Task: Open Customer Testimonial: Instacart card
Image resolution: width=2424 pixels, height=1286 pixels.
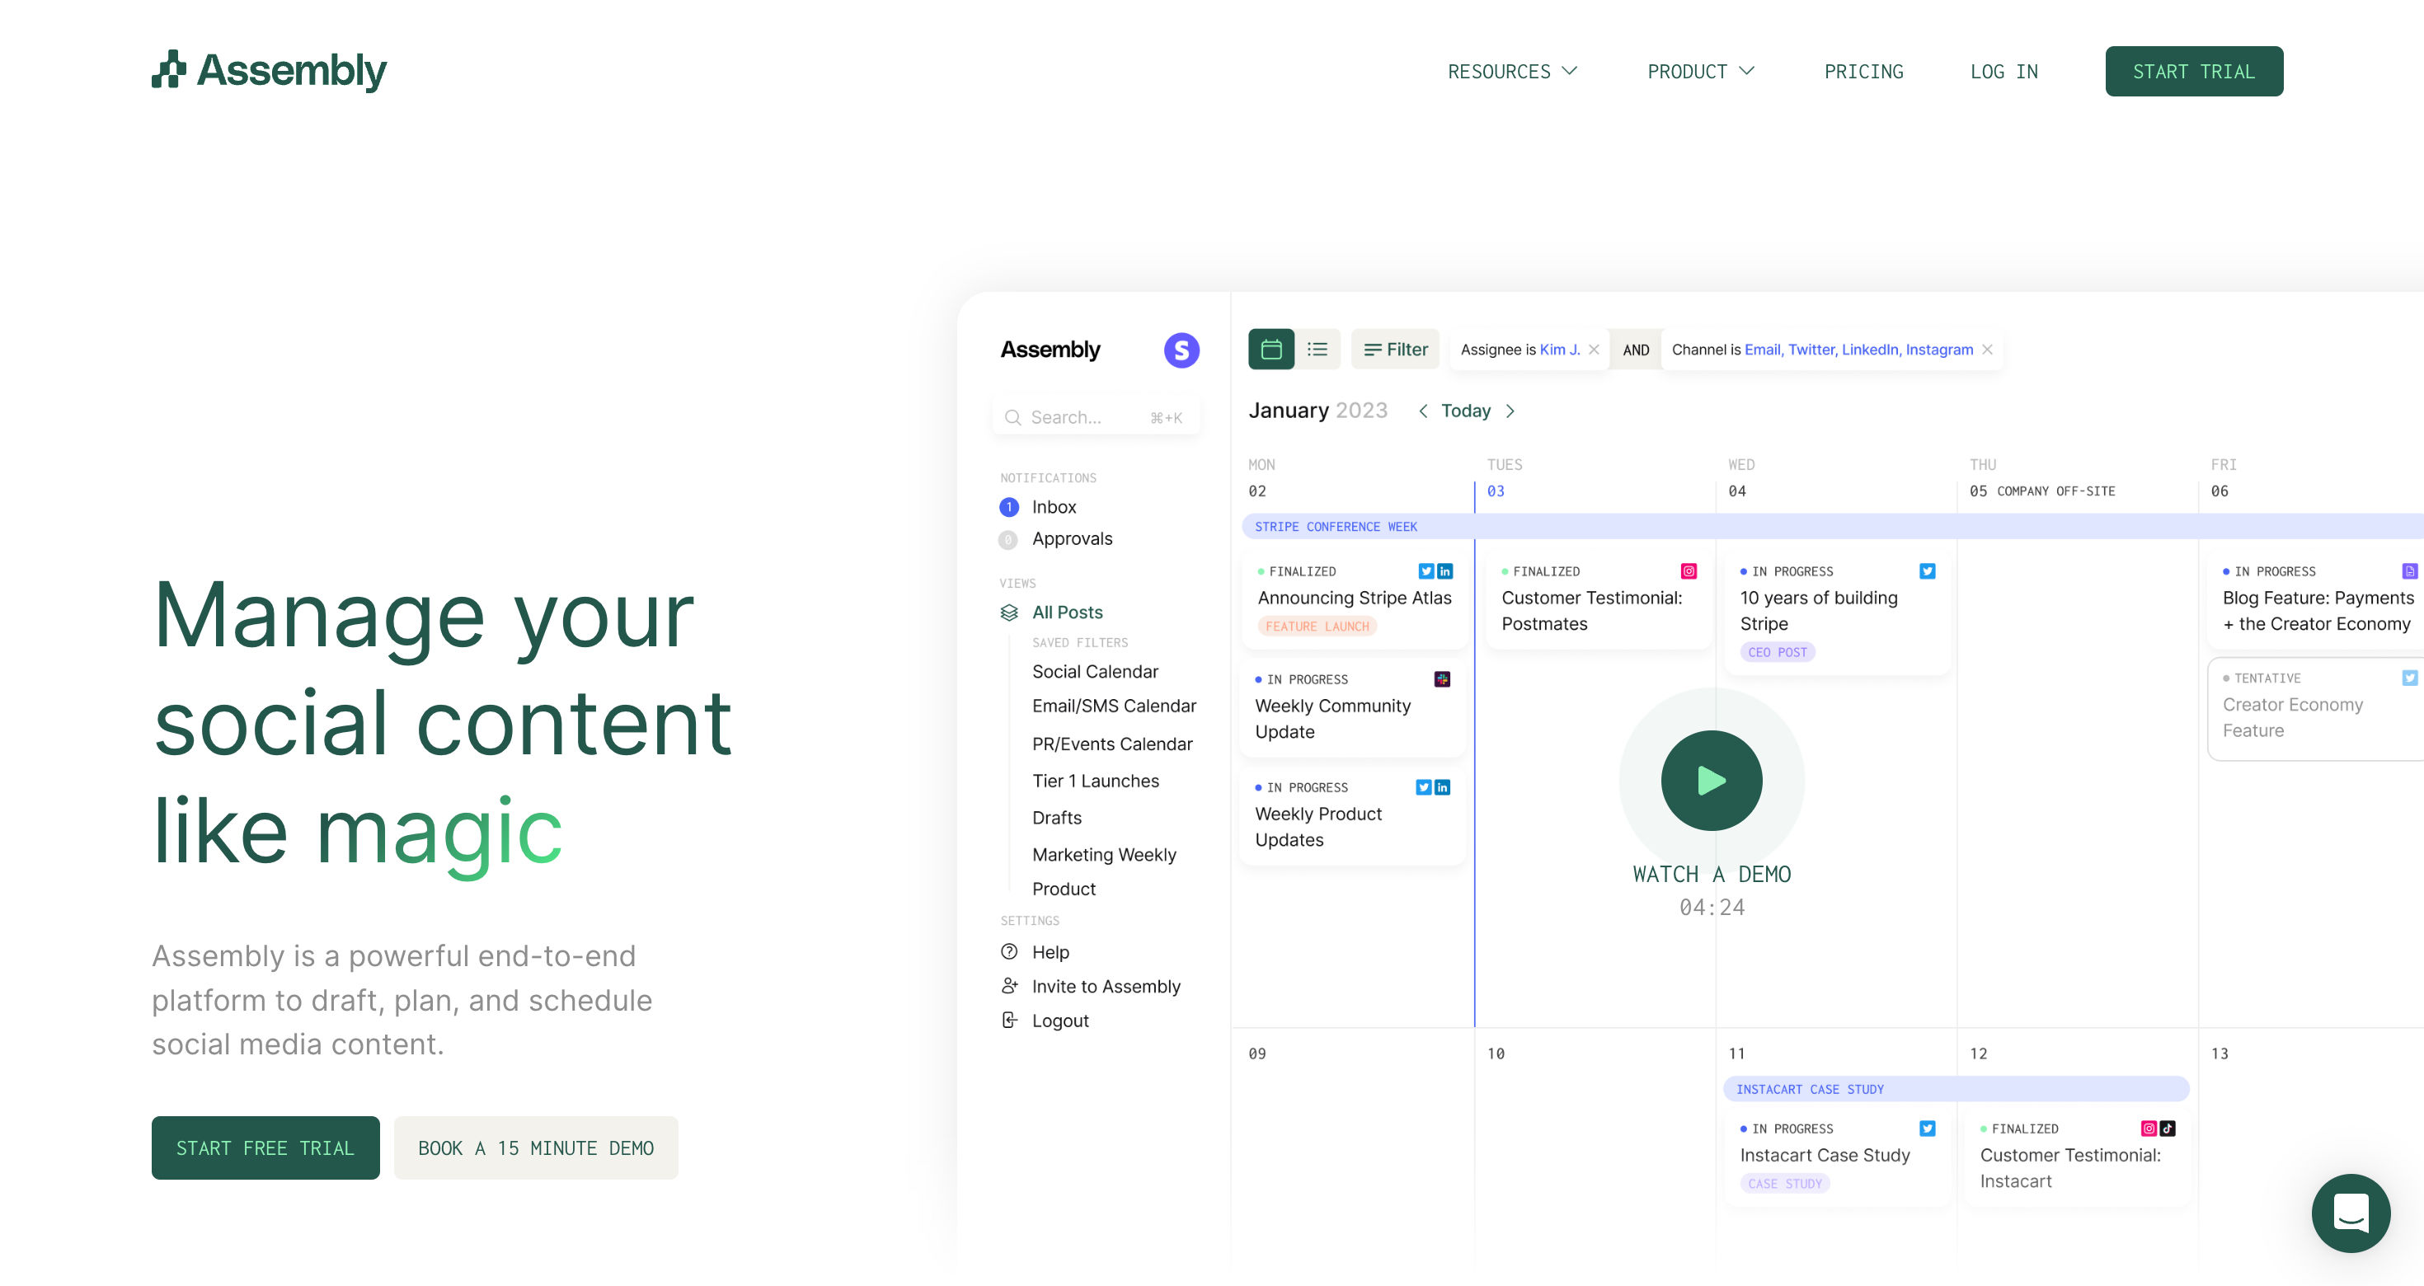Action: (2078, 1157)
